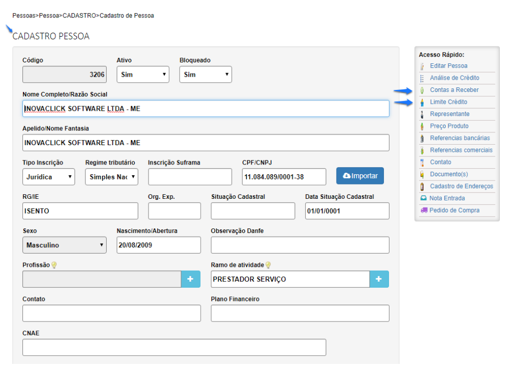Click the Análise de Crédito icon
Screen dimensions: 511x369
(x=422, y=78)
